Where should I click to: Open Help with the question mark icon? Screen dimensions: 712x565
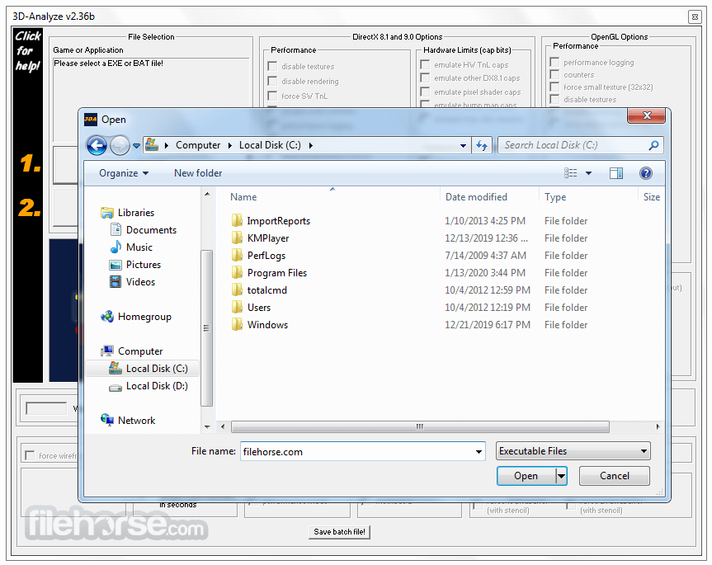pos(646,173)
